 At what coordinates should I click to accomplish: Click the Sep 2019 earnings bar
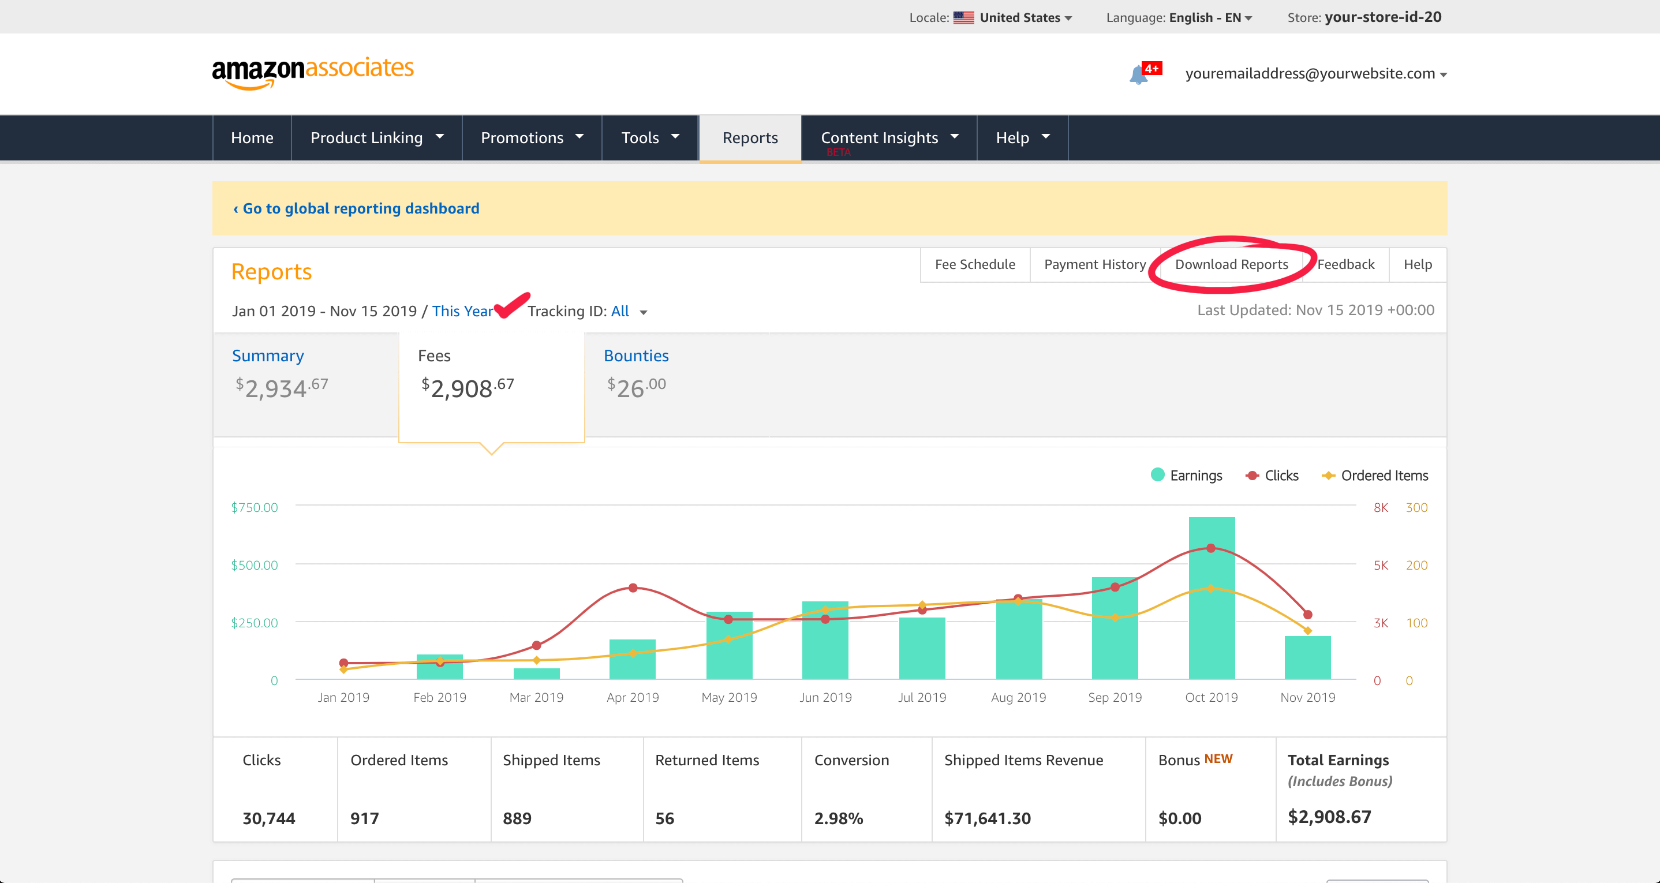(1115, 628)
